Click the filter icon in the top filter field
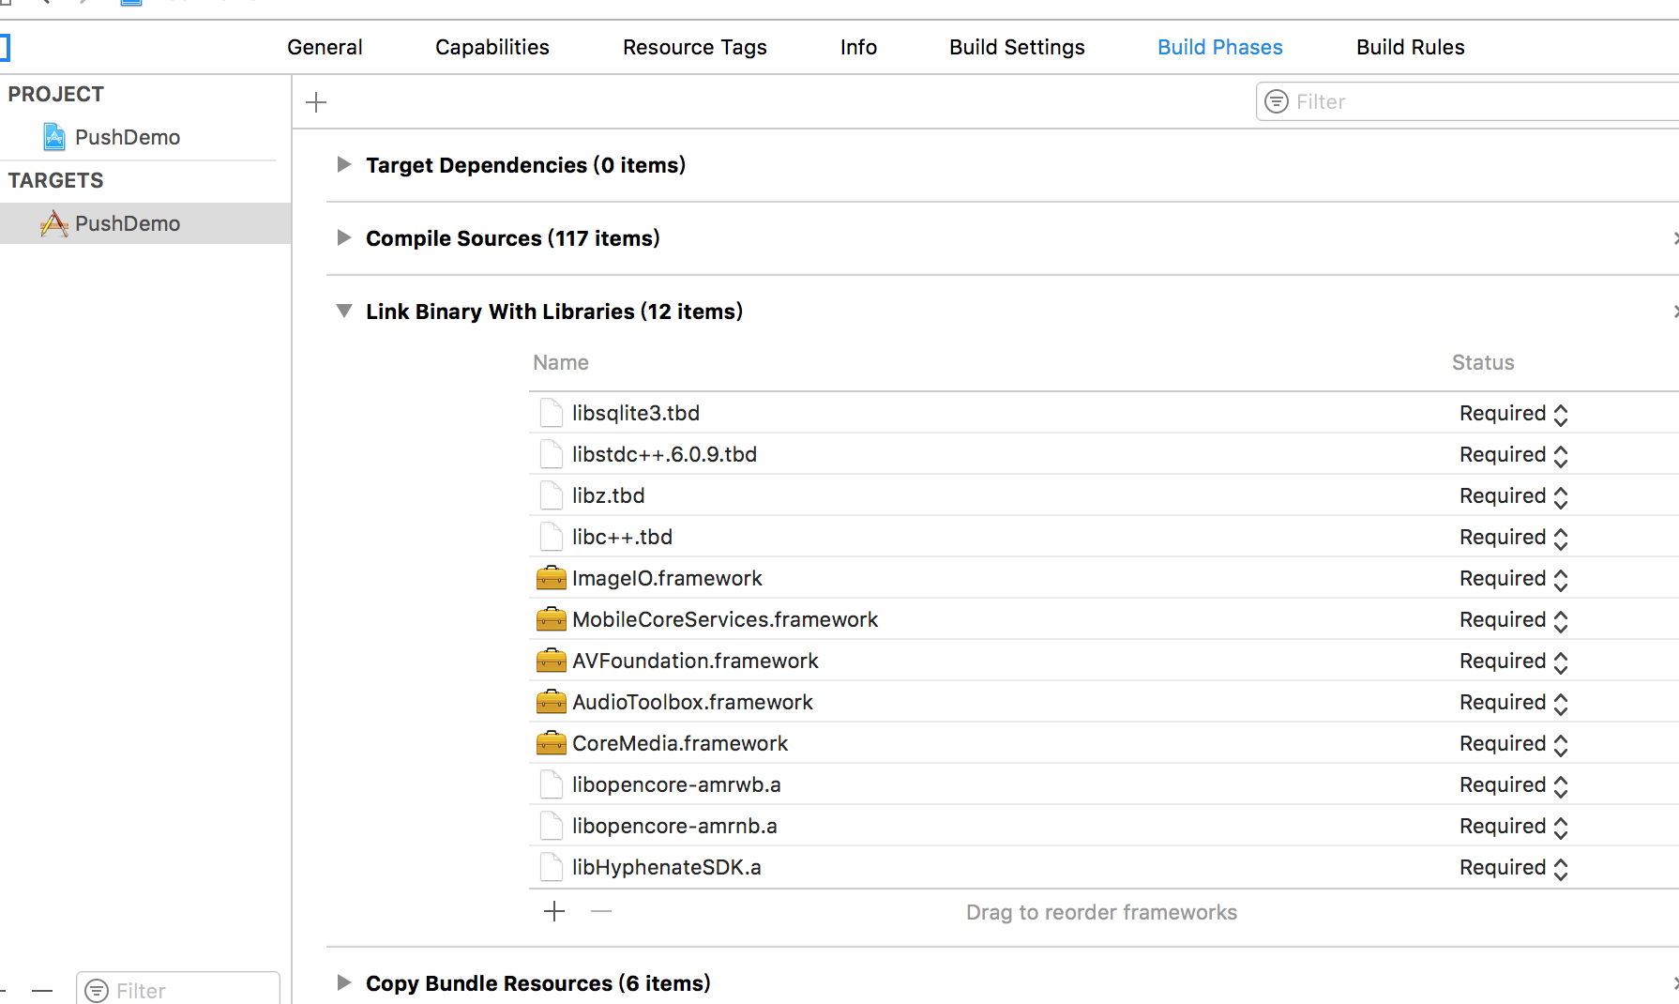Viewport: 1679px width, 1004px height. (1277, 101)
